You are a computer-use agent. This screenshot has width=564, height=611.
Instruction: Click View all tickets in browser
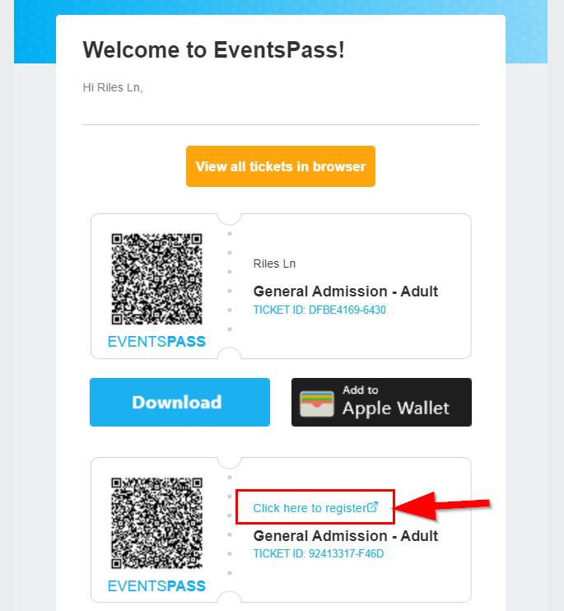click(281, 166)
